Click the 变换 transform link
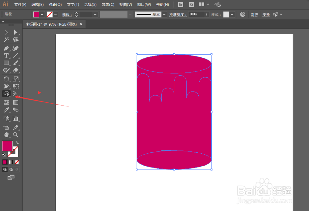Screen dimensions: 309x211 (267, 14)
